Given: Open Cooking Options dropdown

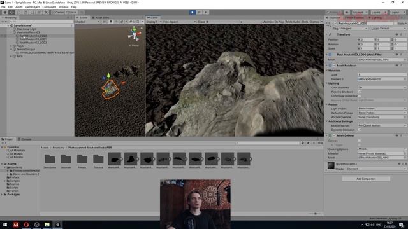Looking at the screenshot, I should click(382, 149).
